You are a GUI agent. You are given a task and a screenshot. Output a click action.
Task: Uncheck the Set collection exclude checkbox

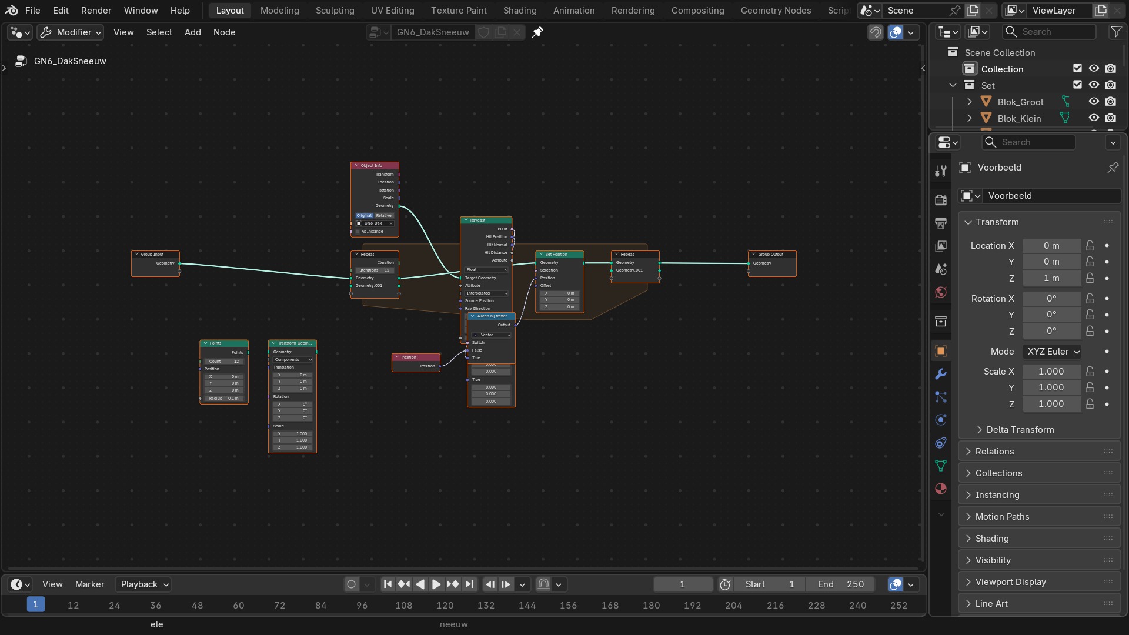(x=1077, y=85)
